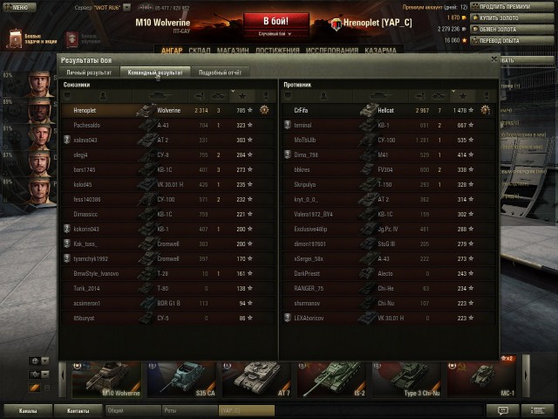This screenshot has height=419, width=558.
Task: Open the Каналы channels button
Action: pyautogui.click(x=28, y=411)
